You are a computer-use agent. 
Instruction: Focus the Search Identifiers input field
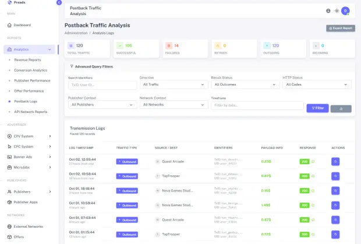tap(102, 85)
